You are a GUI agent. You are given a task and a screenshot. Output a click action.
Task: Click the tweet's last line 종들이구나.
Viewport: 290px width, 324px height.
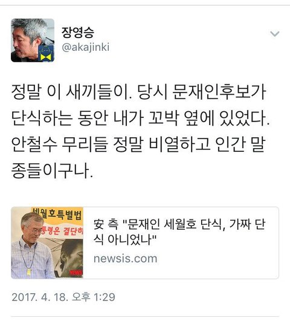pyautogui.click(x=52, y=170)
